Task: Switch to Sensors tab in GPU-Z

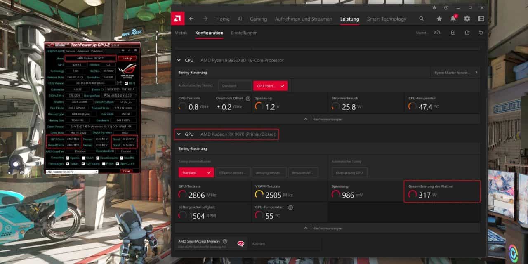Action: (71, 51)
